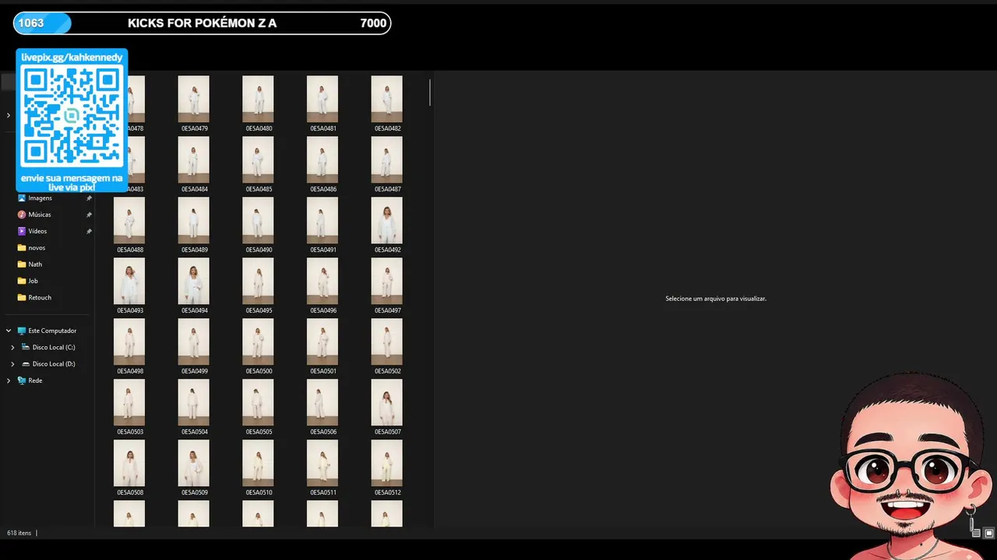Switch to details view in status bar
Viewport: 997px width, 560px height.
pyautogui.click(x=976, y=533)
